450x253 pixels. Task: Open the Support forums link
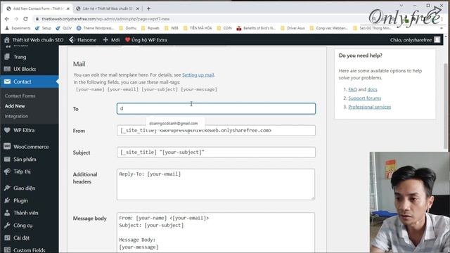[364, 98]
